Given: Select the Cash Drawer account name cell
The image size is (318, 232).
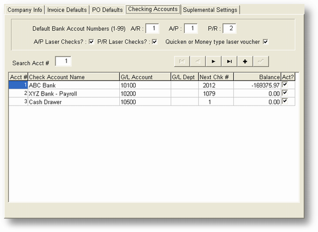Looking at the screenshot, I should [x=74, y=102].
